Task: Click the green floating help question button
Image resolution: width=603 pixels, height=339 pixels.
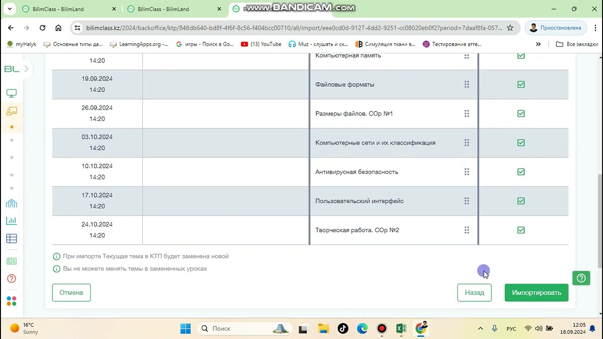Action: point(581,278)
